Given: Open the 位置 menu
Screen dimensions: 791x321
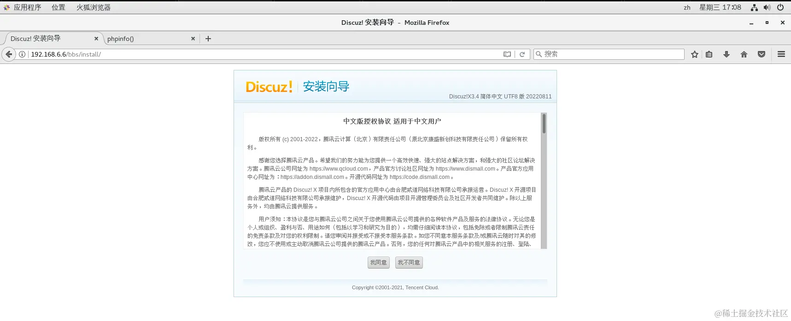Looking at the screenshot, I should pyautogui.click(x=58, y=7).
